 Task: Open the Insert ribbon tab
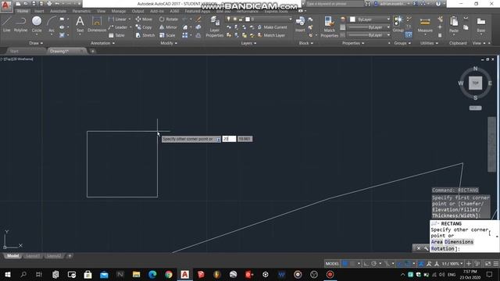(x=39, y=11)
